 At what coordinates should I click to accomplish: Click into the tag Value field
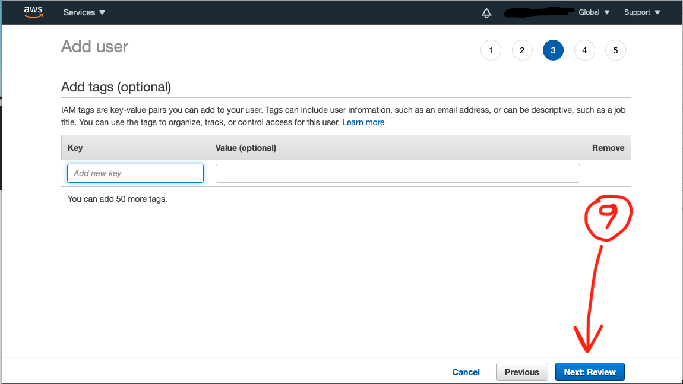coord(398,173)
